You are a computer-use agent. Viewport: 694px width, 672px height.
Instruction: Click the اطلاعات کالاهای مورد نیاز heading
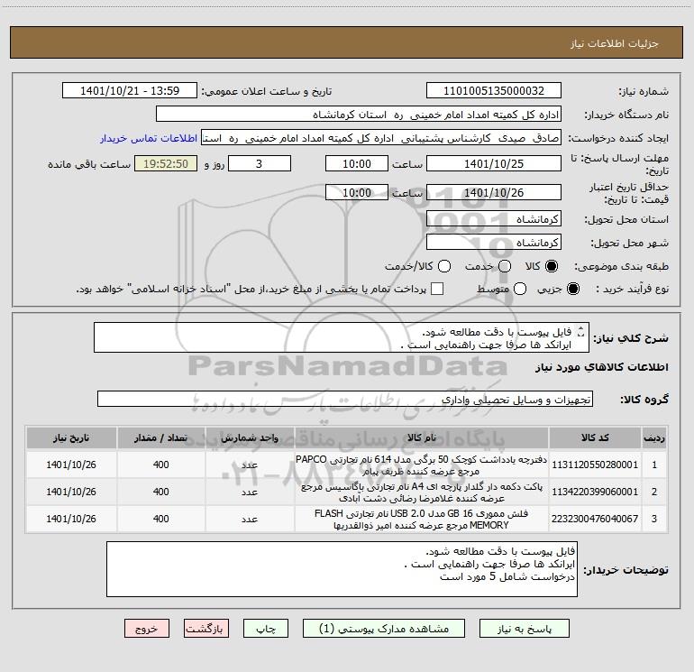point(601,367)
